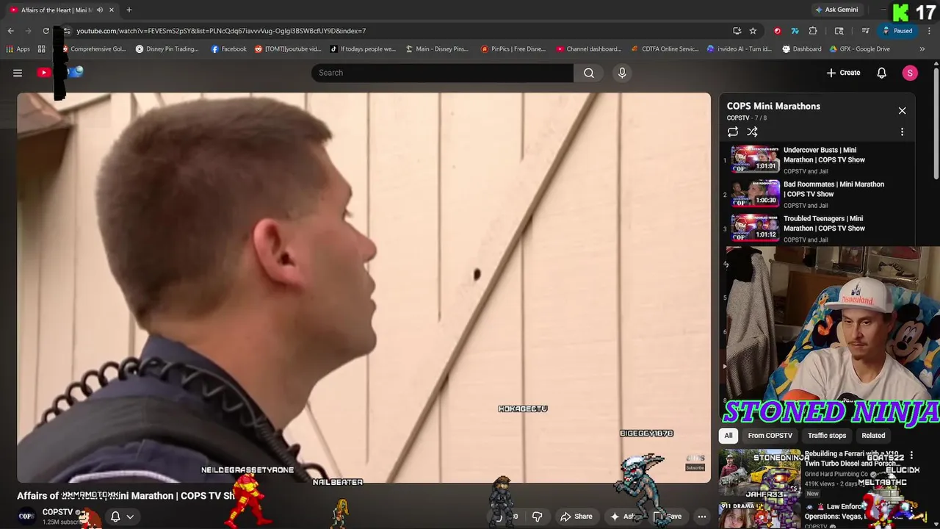Open the Ferrari video three-dot menu
This screenshot has width=940, height=529.
click(x=911, y=456)
